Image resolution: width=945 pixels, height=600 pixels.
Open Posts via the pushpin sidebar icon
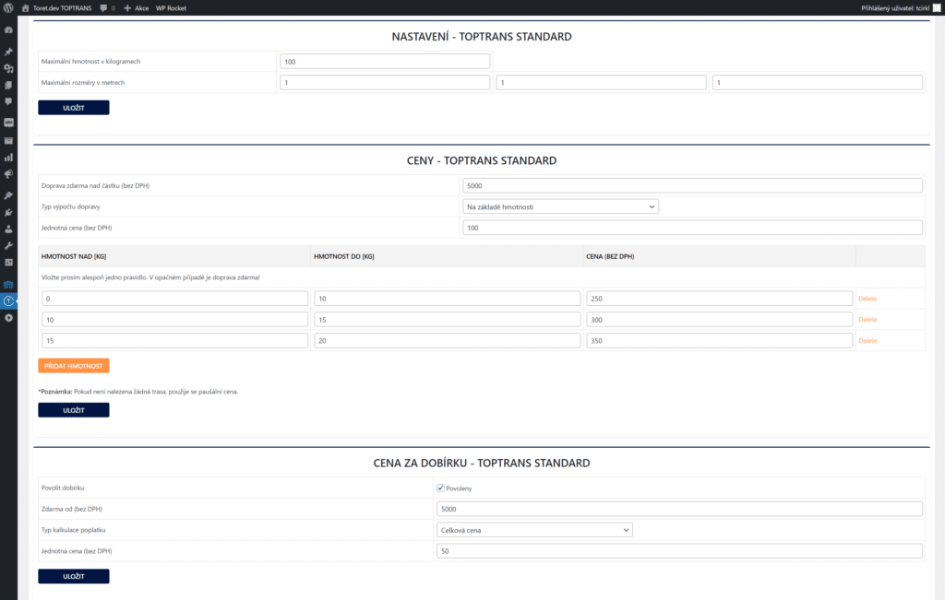pyautogui.click(x=8, y=52)
